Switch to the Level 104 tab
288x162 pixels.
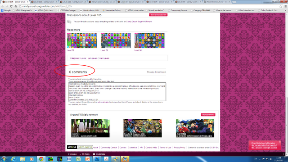click(x=44, y=2)
